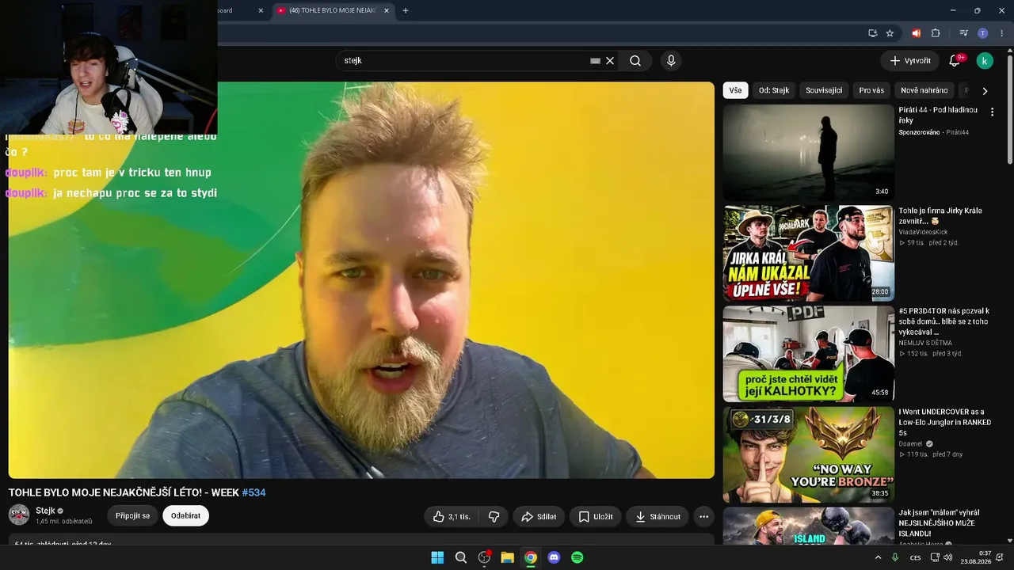The height and width of the screenshot is (570, 1014).
Task: Open a new browser tab
Action: click(x=406, y=10)
